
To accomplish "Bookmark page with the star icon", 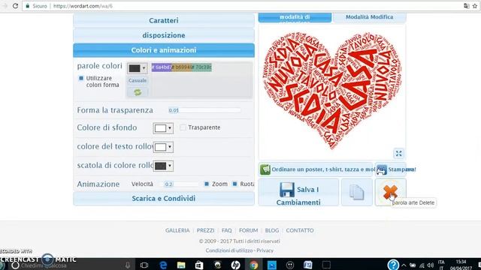I will pyautogui.click(x=475, y=6).
